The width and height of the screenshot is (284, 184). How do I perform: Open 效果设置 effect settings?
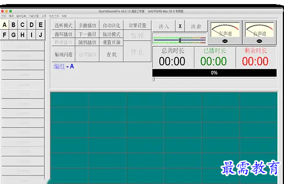point(137,25)
